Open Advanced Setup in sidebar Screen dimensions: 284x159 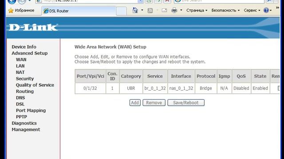point(30,53)
